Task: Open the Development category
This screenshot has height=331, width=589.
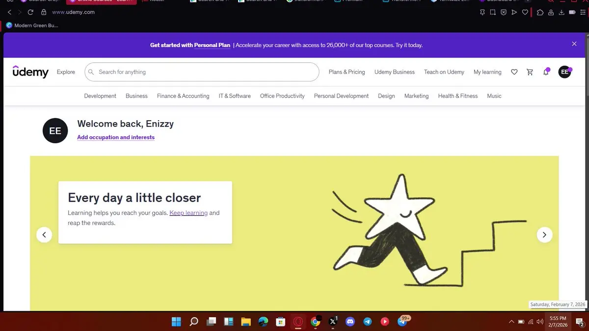Action: pyautogui.click(x=100, y=96)
